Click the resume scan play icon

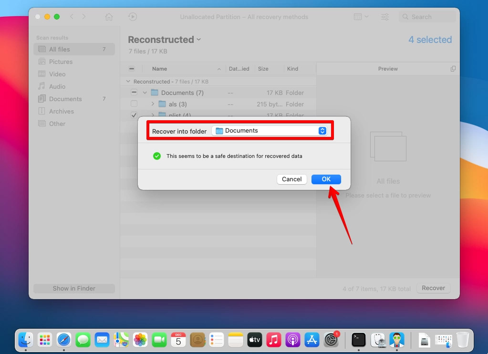tap(133, 17)
